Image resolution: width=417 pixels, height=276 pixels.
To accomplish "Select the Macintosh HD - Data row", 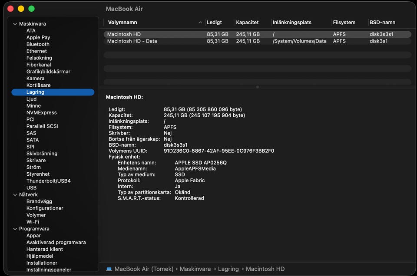I will (x=258, y=41).
